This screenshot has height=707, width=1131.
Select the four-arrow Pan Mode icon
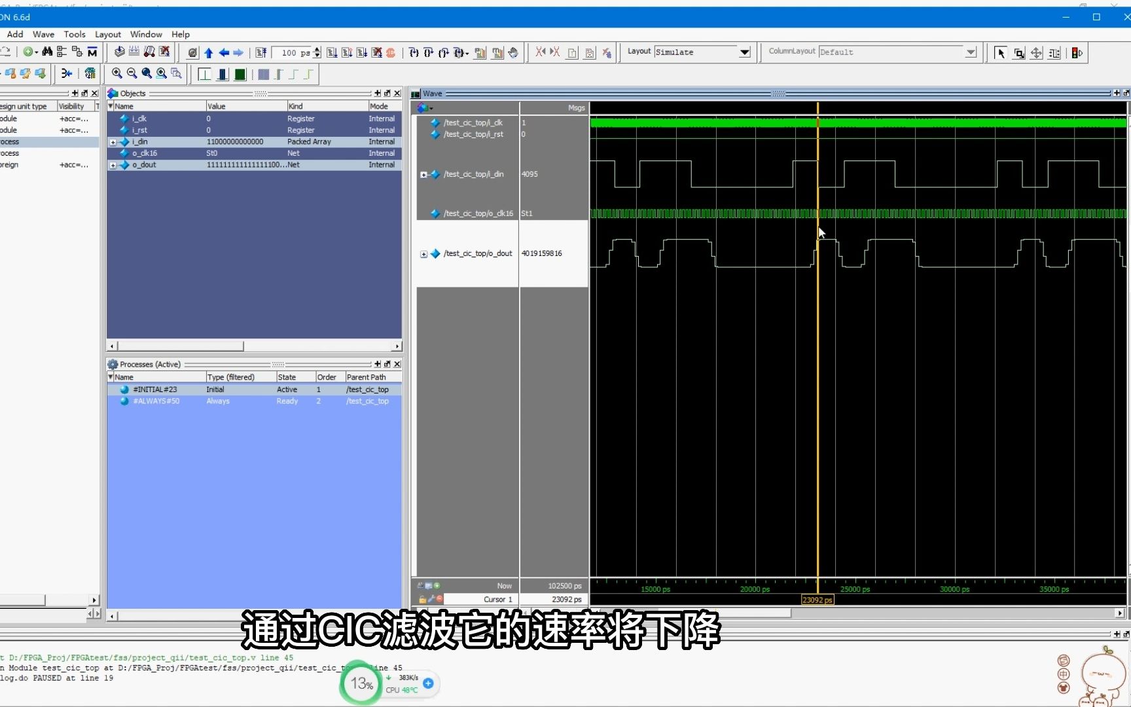pos(1036,53)
